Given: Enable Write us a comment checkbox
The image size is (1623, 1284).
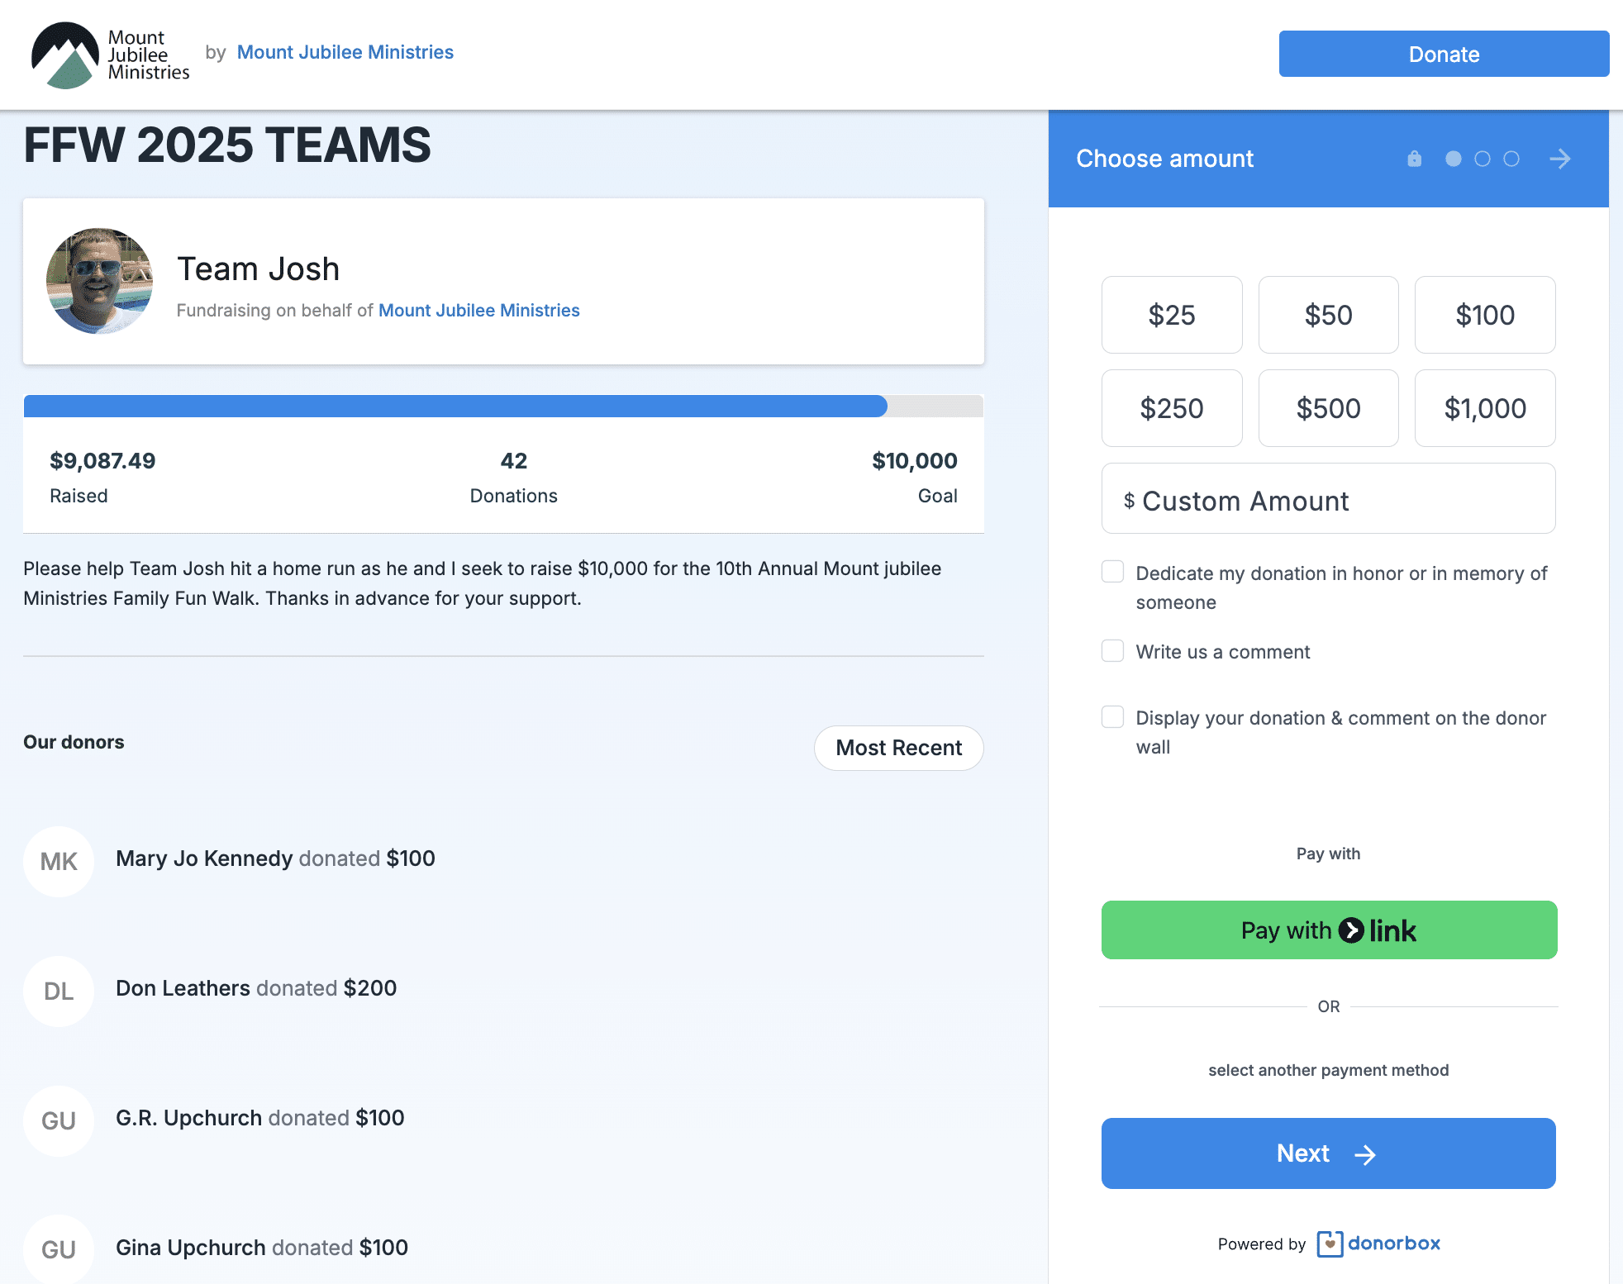Looking at the screenshot, I should [1112, 650].
